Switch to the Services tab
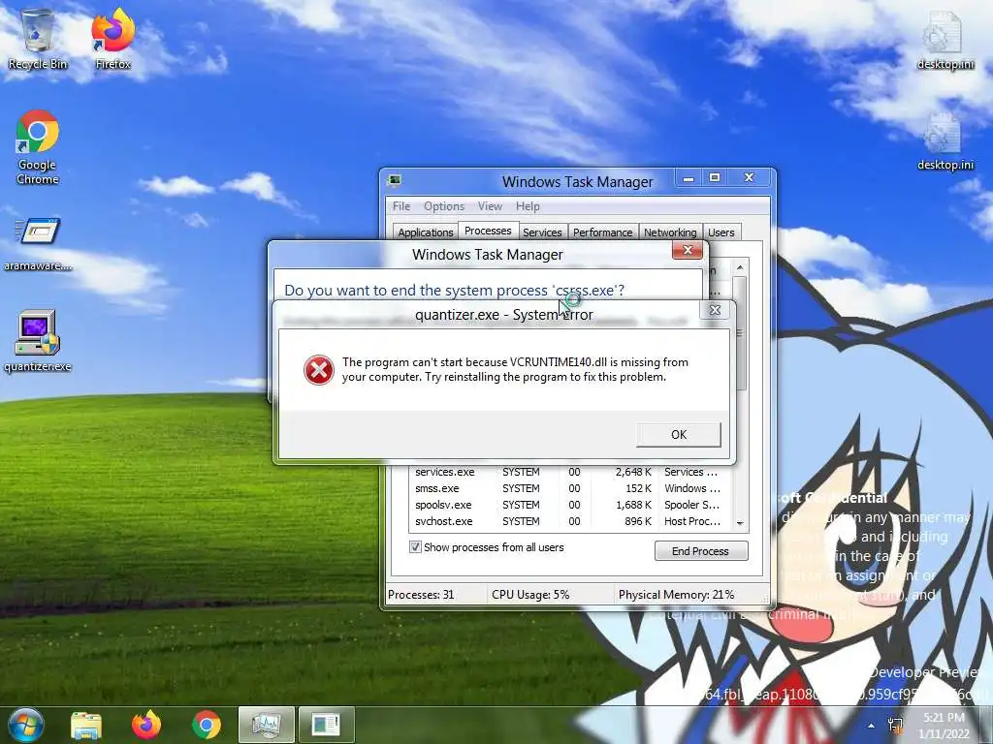Image resolution: width=993 pixels, height=744 pixels. click(542, 232)
